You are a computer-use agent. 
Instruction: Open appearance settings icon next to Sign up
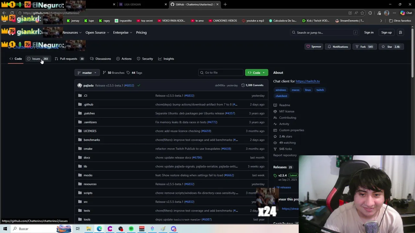(400, 32)
